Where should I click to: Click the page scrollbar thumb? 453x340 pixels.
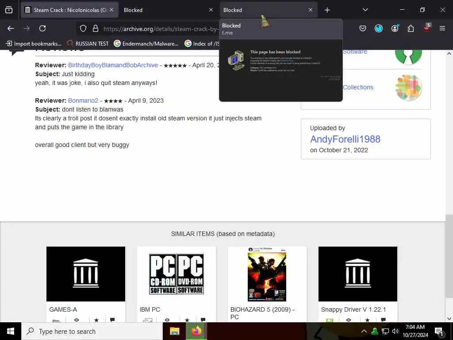click(x=449, y=255)
